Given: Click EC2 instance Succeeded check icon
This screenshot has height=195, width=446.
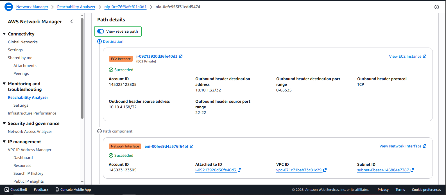Looking at the screenshot, I should pos(111,70).
